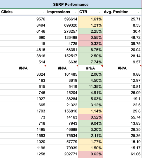Select the Clicks column header cell
The height and width of the screenshot is (158, 142).
tap(23, 12)
